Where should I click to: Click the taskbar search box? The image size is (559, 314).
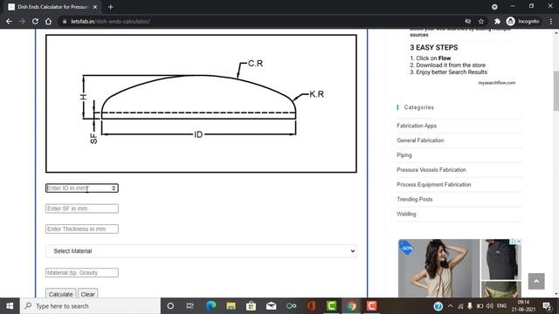point(90,306)
